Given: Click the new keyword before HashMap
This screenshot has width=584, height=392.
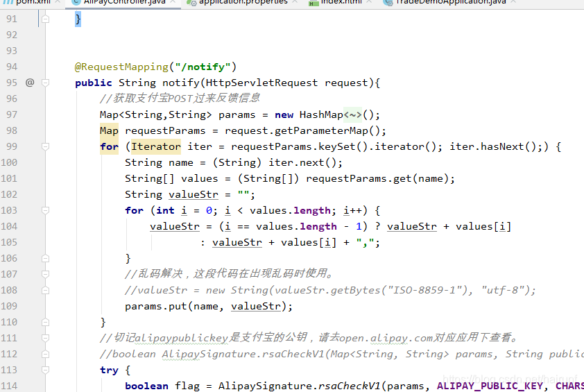Looking at the screenshot, I should coord(284,114).
